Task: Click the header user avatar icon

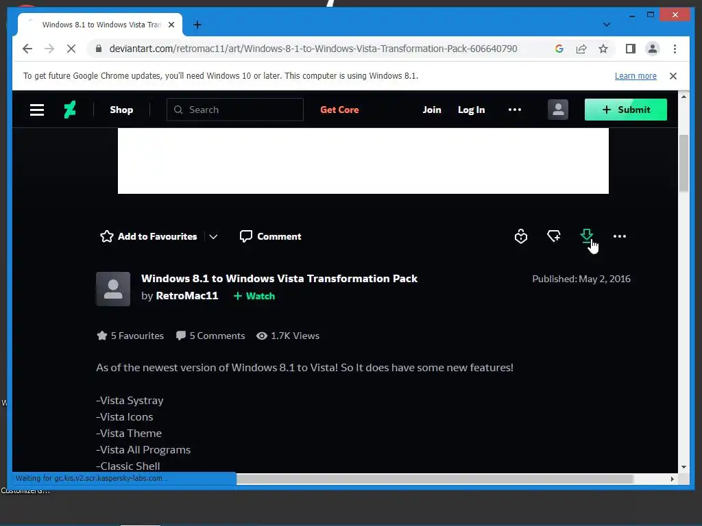Action: [x=558, y=110]
